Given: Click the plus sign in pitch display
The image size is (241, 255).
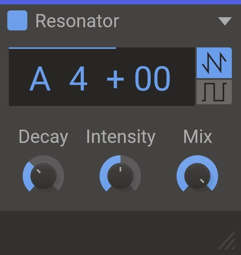Looking at the screenshot, I should (x=116, y=79).
